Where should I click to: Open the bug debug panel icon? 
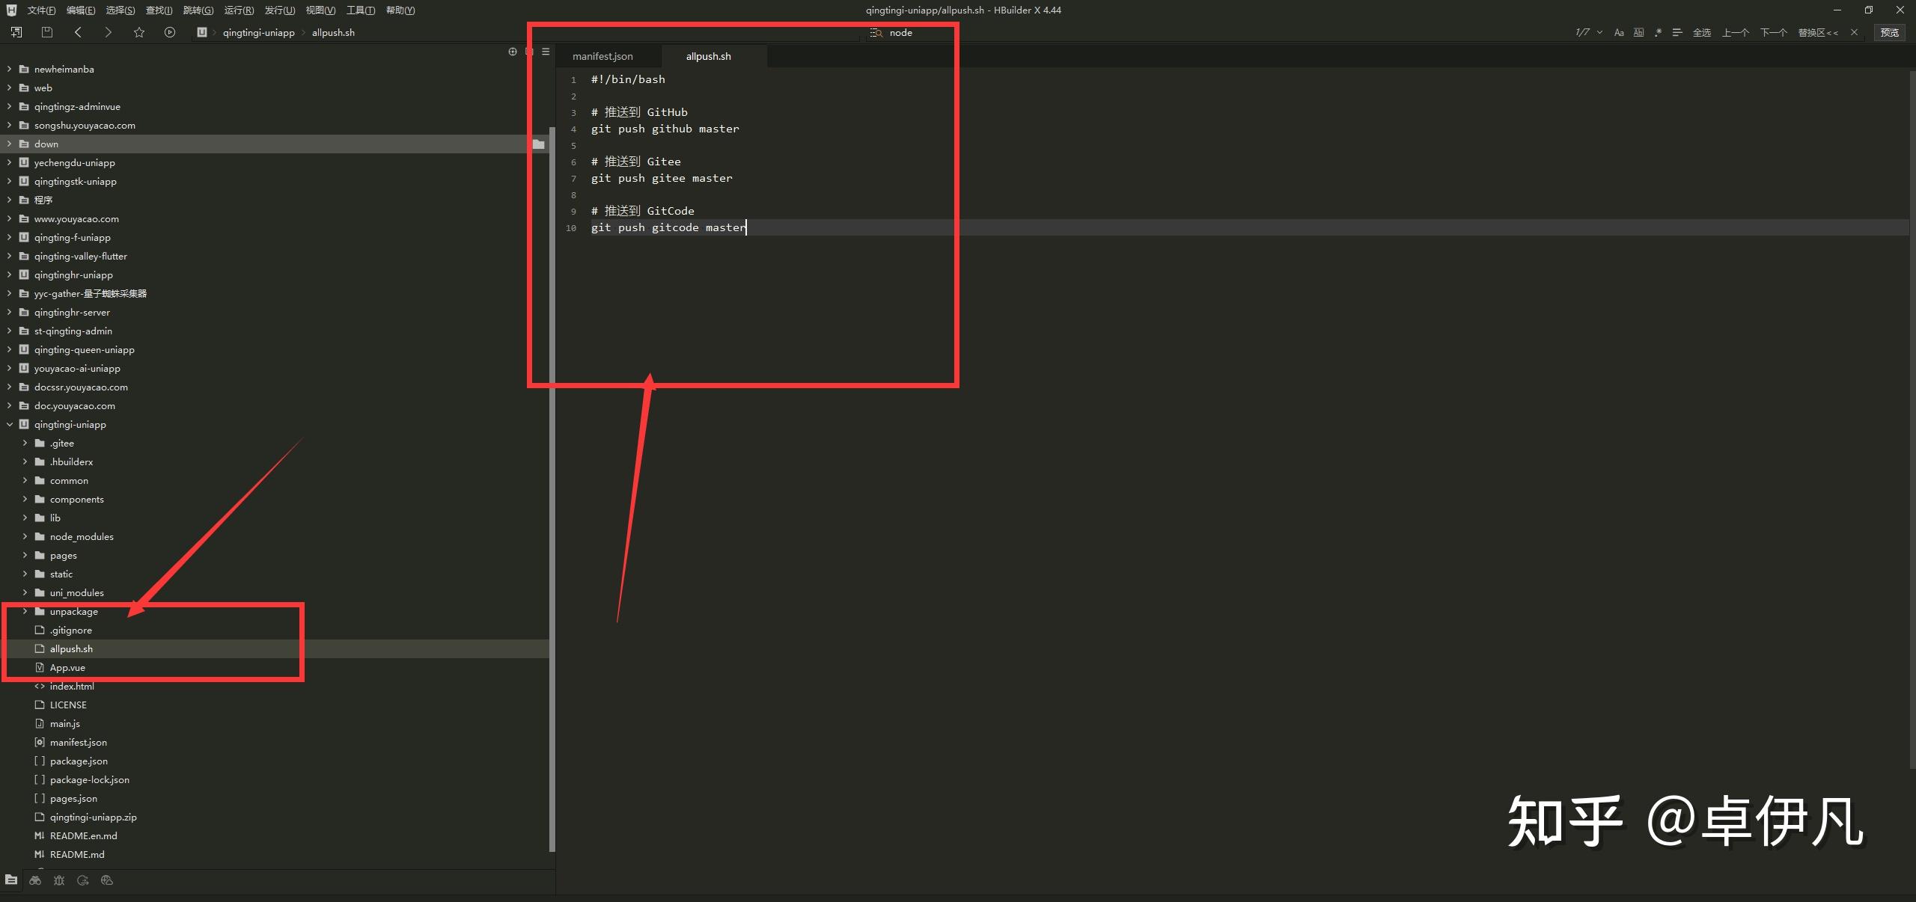pyautogui.click(x=59, y=880)
